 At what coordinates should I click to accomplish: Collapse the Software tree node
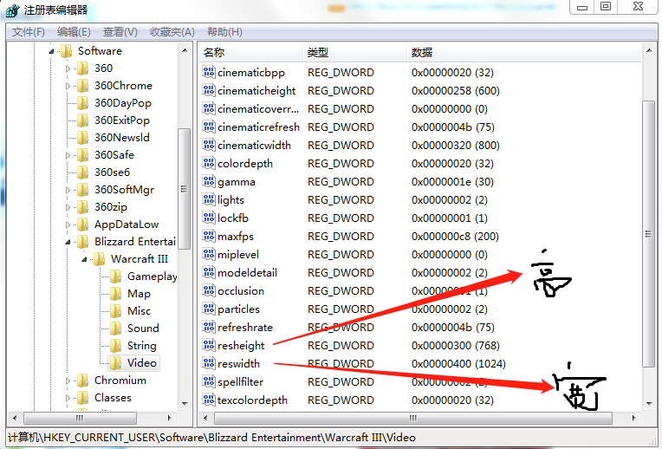pos(51,51)
